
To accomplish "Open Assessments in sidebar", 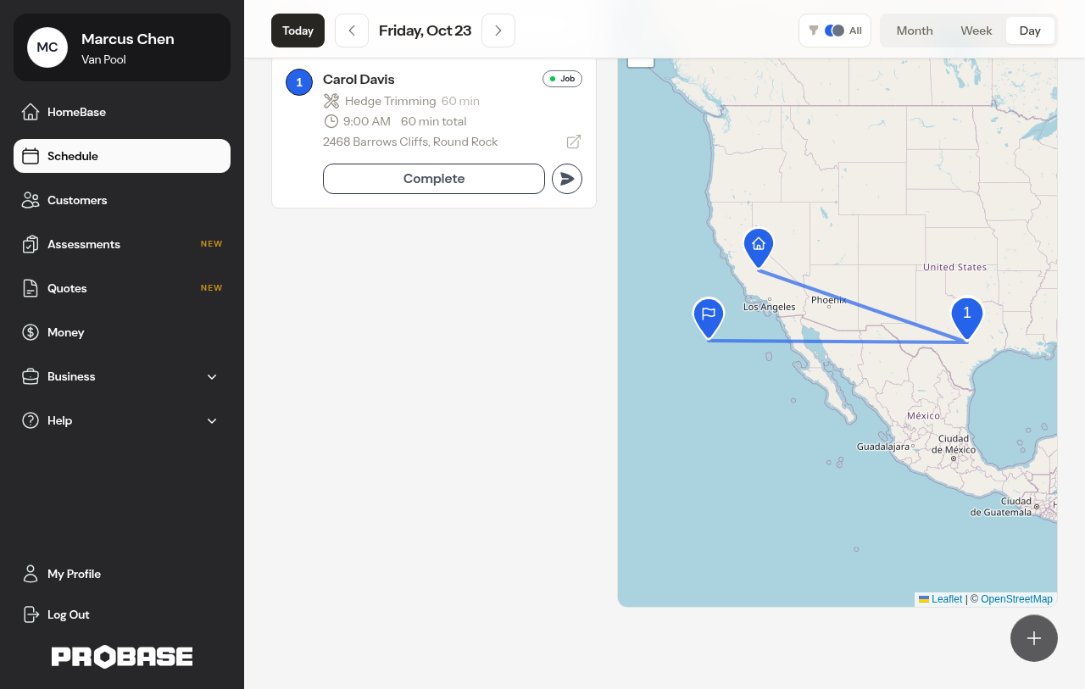I will coord(122,244).
